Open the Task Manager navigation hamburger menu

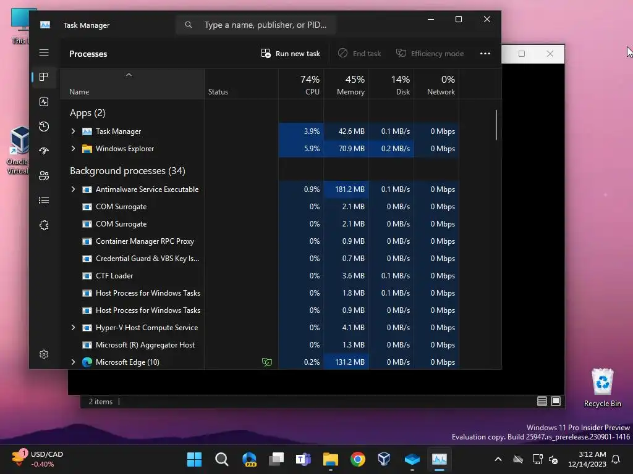pos(44,53)
